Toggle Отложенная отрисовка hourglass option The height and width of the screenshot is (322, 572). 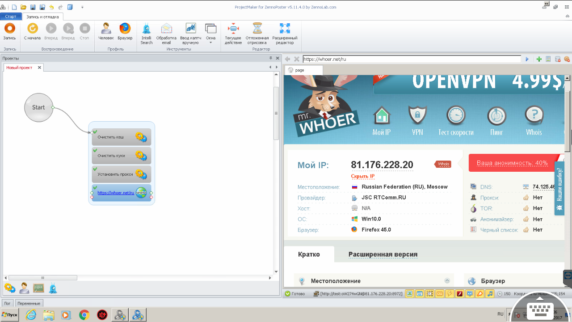(x=257, y=34)
